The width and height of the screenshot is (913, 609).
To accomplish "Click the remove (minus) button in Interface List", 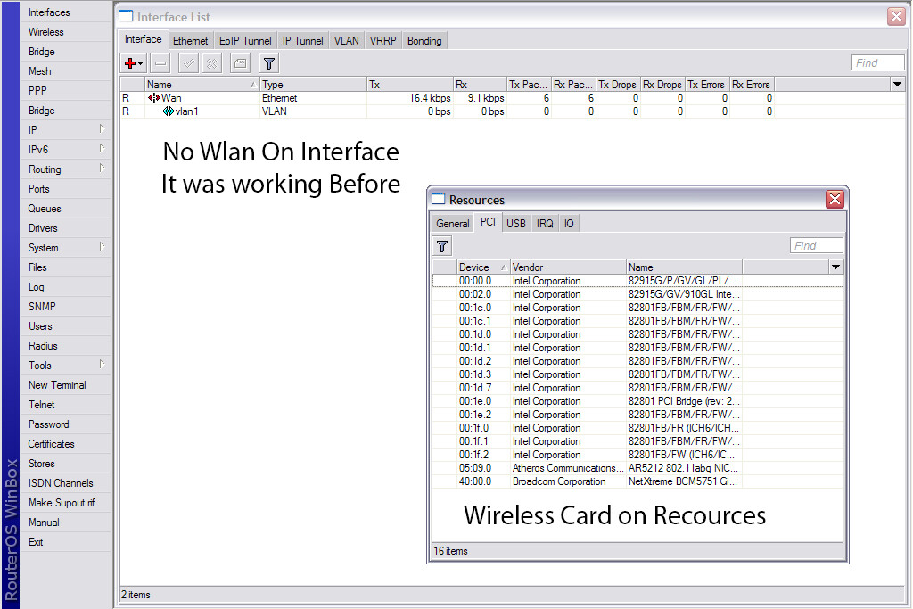I will coord(160,63).
